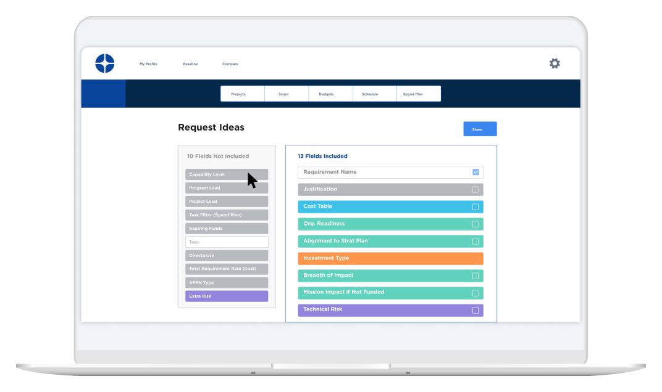Uncheck the Requirement Name checkbox
Viewport: 662px width, 392px height.
(475, 172)
